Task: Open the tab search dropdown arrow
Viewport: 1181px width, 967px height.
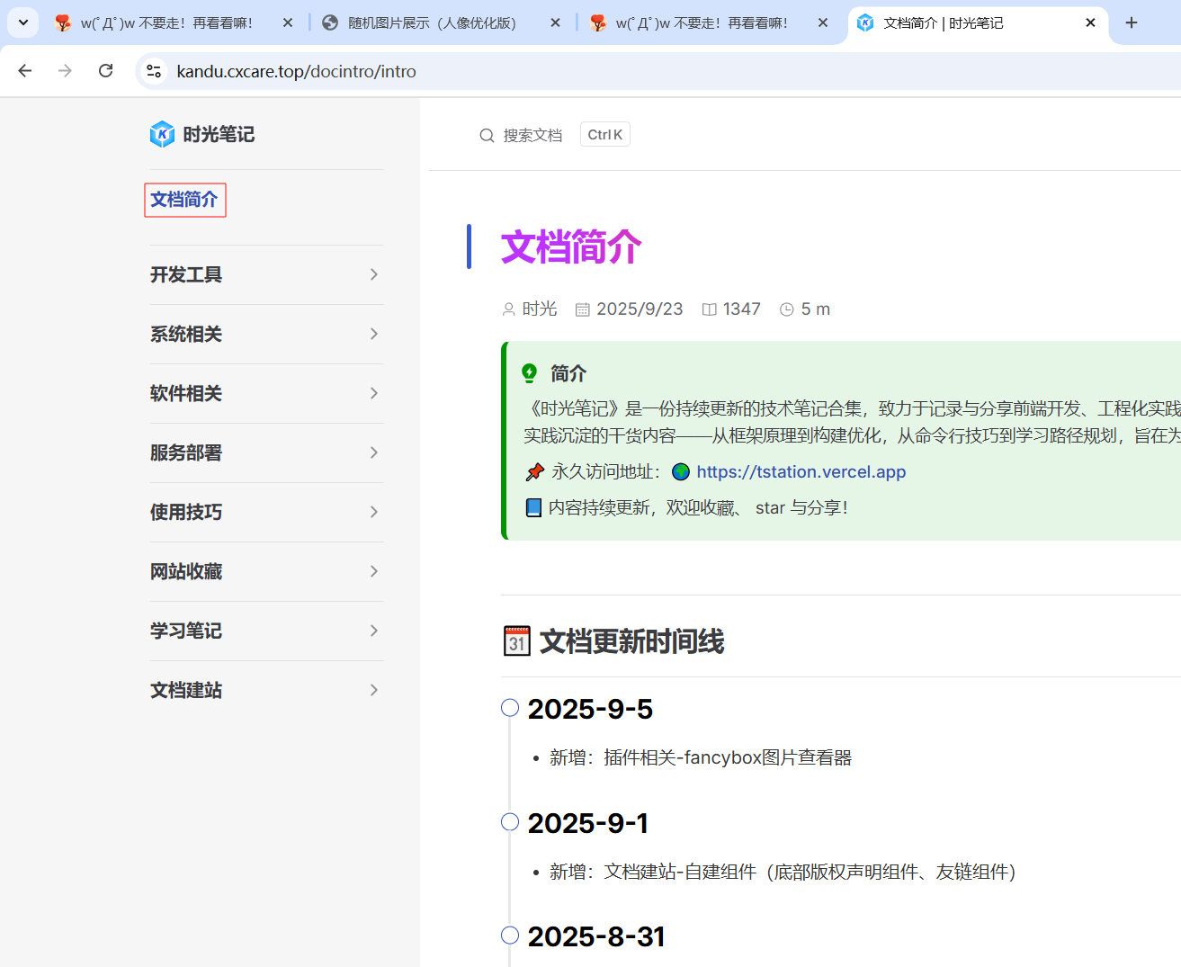Action: tap(22, 22)
